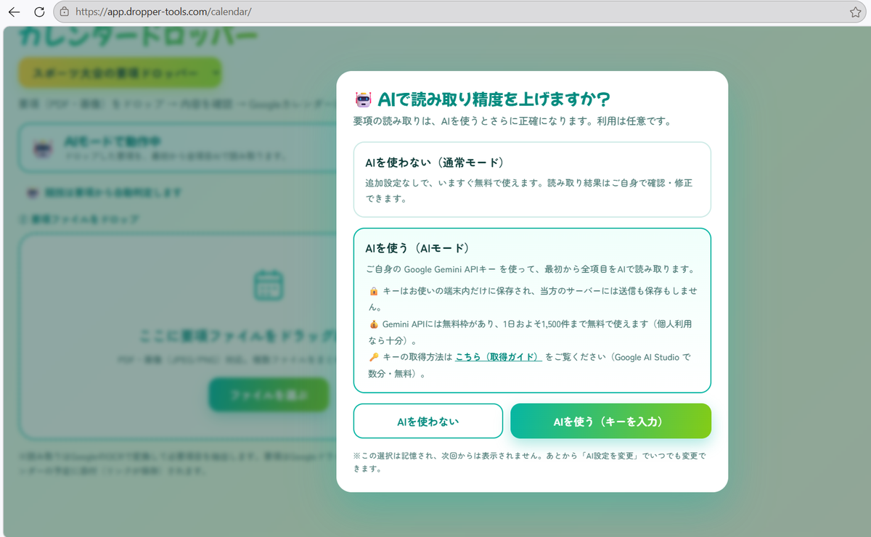Click the calendar icon in the drop zone
The image size is (871, 537).
pyautogui.click(x=269, y=285)
